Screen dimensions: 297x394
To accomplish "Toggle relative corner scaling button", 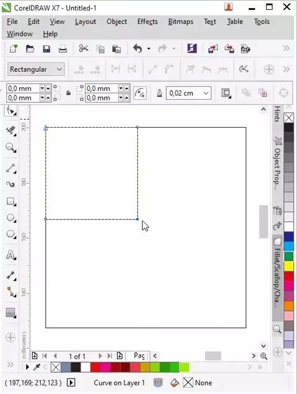I will [140, 93].
